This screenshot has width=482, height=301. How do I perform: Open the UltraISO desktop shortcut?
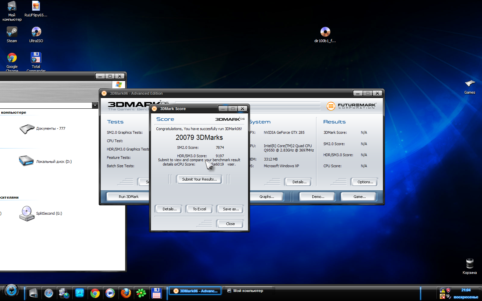pyautogui.click(x=36, y=34)
